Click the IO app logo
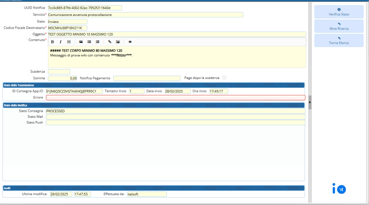This screenshot has width=369, height=205. 339,189
